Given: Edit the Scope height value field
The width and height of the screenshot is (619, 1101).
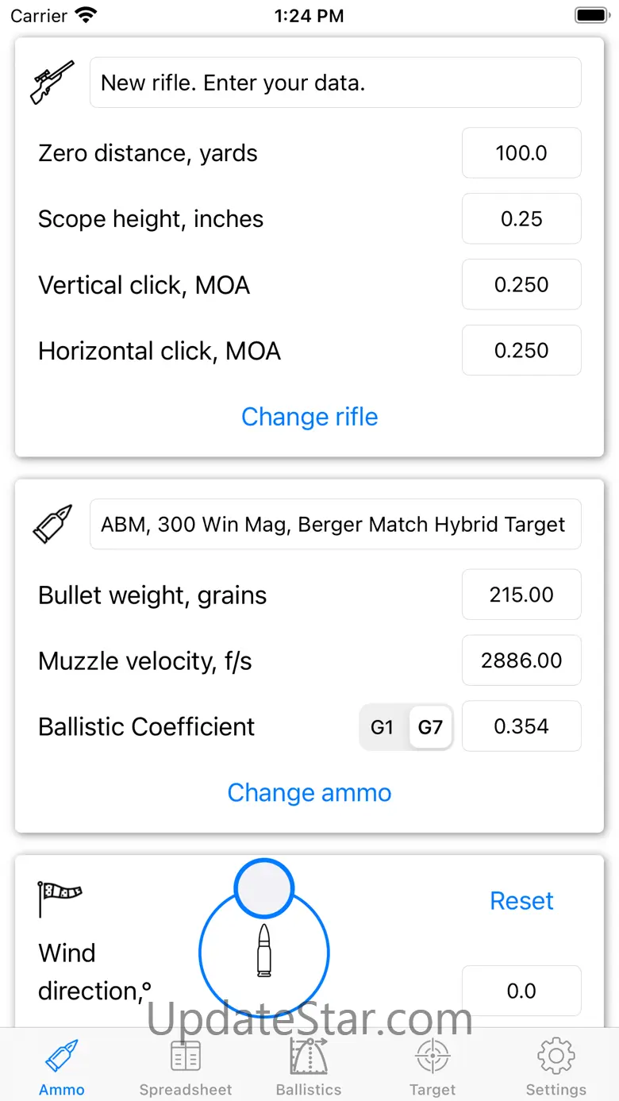Looking at the screenshot, I should pyautogui.click(x=521, y=219).
